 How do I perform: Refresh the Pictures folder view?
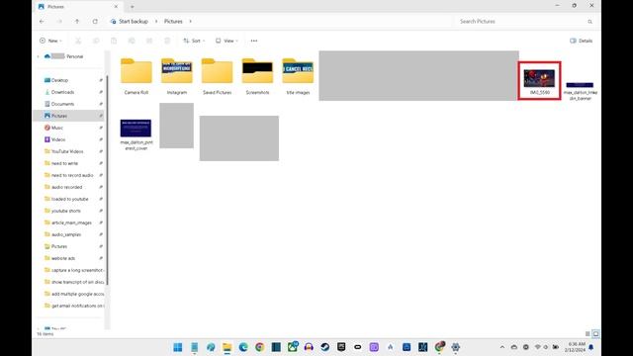(95, 22)
